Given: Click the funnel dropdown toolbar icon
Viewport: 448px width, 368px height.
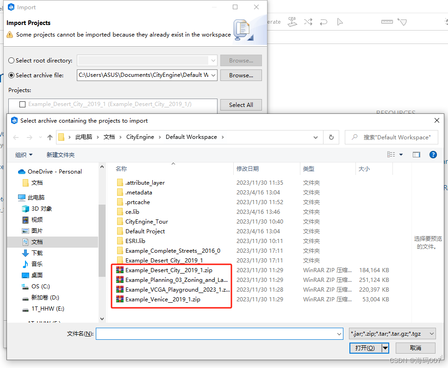Looking at the screenshot, I should pos(402,22).
